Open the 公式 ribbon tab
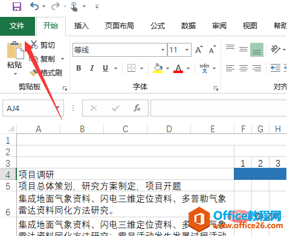 (158, 26)
